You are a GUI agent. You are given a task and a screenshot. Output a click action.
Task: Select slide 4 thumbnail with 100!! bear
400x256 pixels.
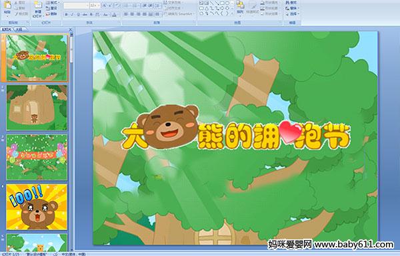point(37,207)
